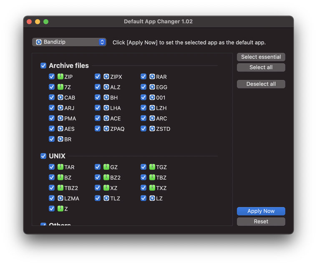The width and height of the screenshot is (317, 265).
Task: Click the Bandizip icon beside EGG
Action: coord(152,87)
